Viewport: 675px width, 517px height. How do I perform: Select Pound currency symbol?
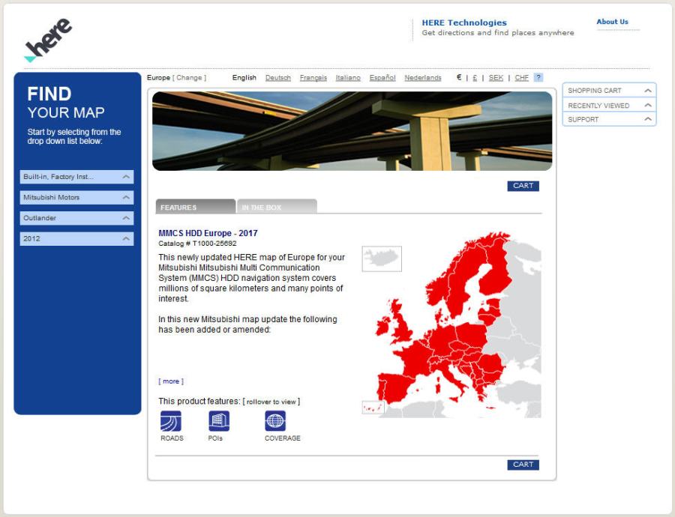[x=475, y=77]
